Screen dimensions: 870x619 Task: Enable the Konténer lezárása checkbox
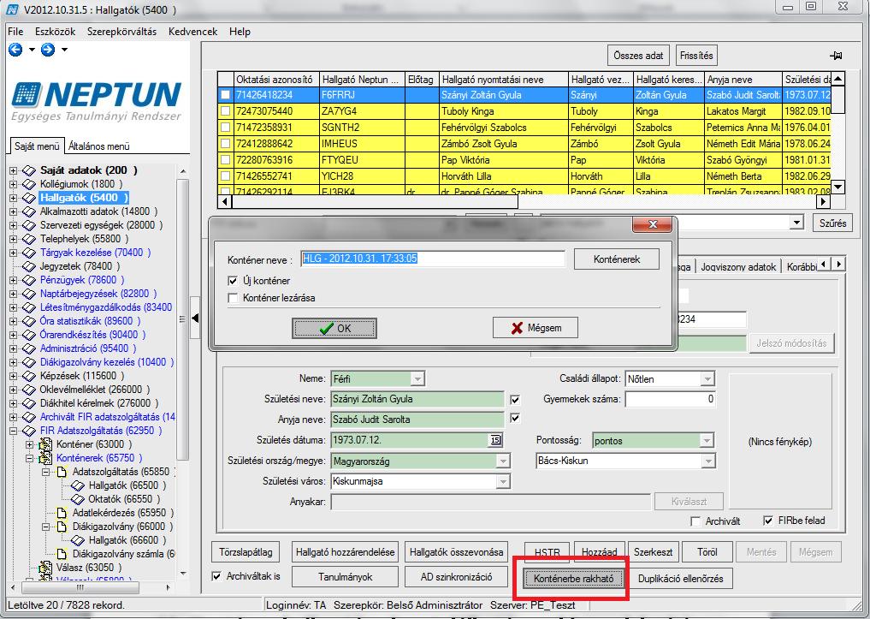pos(233,298)
